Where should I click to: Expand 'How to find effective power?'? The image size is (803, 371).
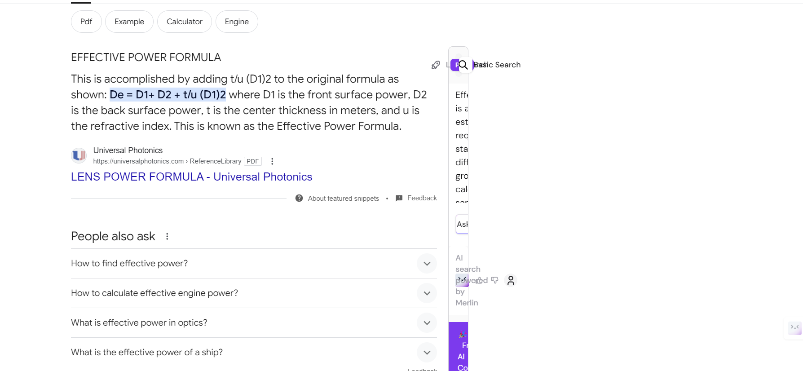tap(254, 263)
